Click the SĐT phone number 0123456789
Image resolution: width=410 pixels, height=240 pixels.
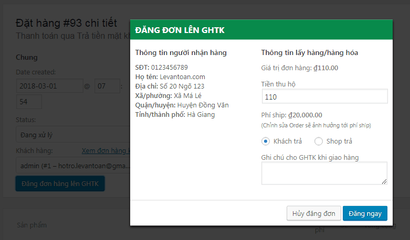pyautogui.click(x=169, y=67)
